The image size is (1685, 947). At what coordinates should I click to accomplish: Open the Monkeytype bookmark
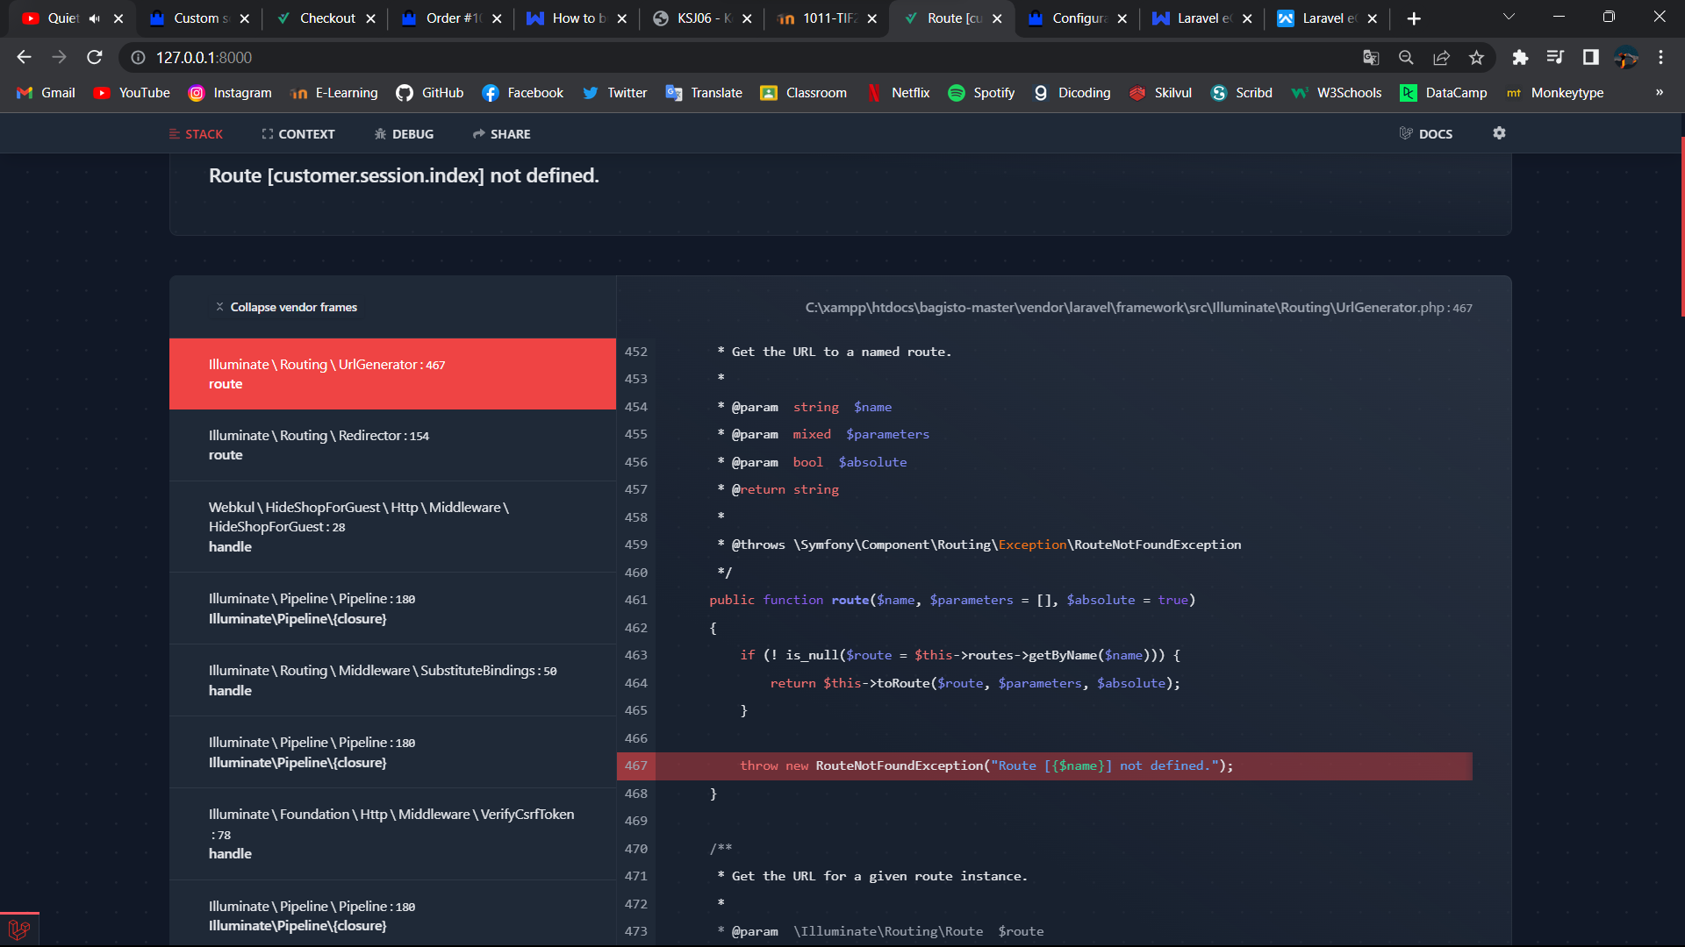coord(1555,92)
